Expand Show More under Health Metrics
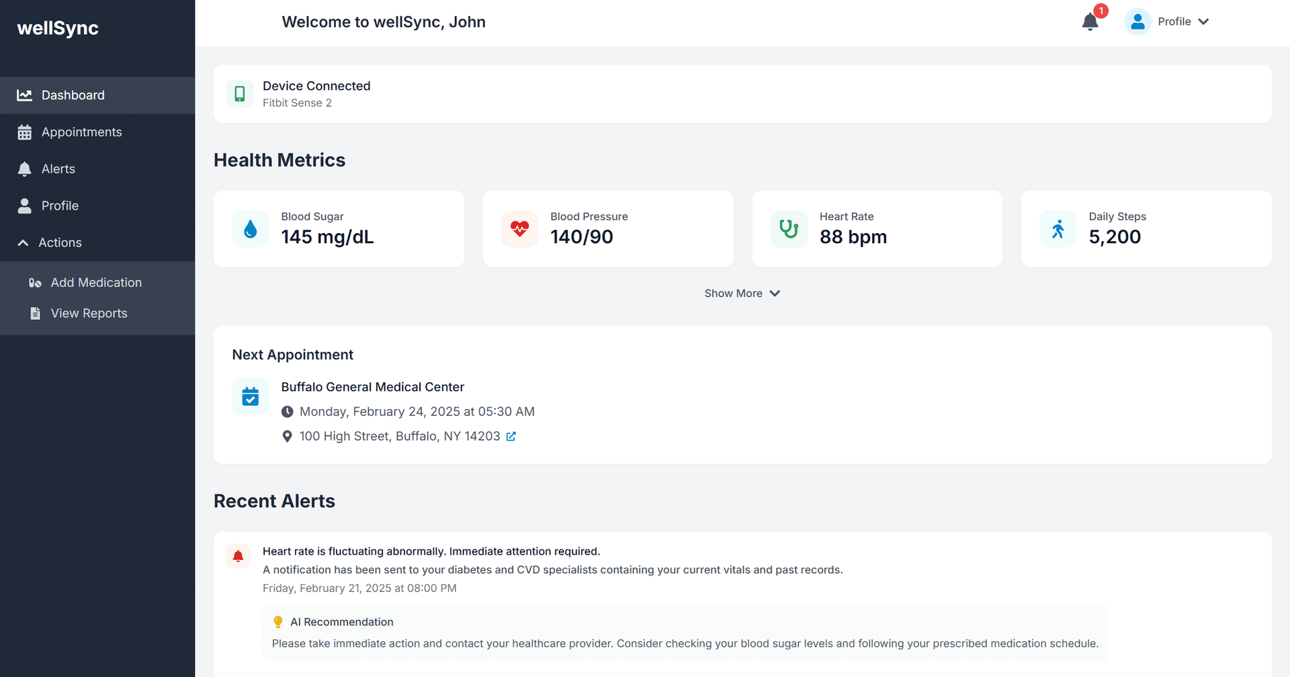This screenshot has width=1290, height=677. (x=742, y=293)
